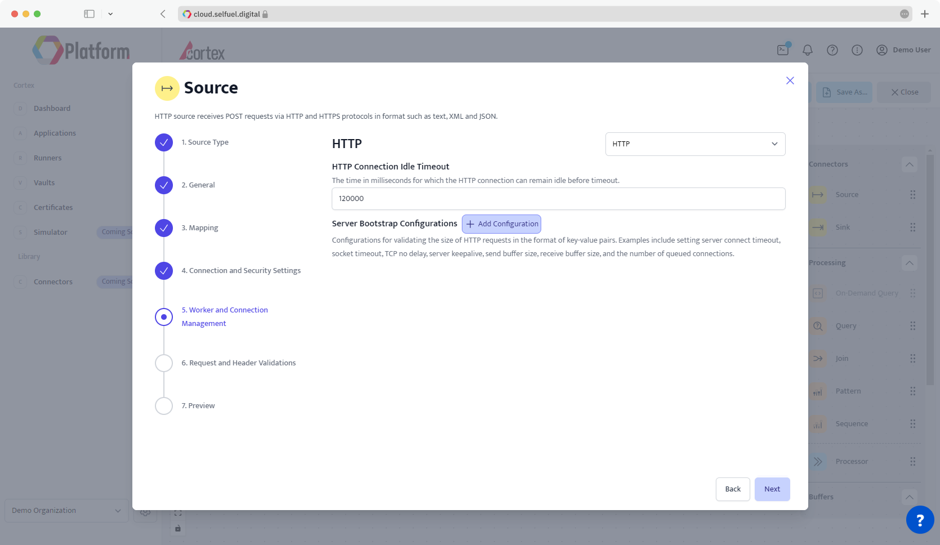The width and height of the screenshot is (940, 545).
Task: Go to step 3 Mapping
Action: pyautogui.click(x=199, y=228)
